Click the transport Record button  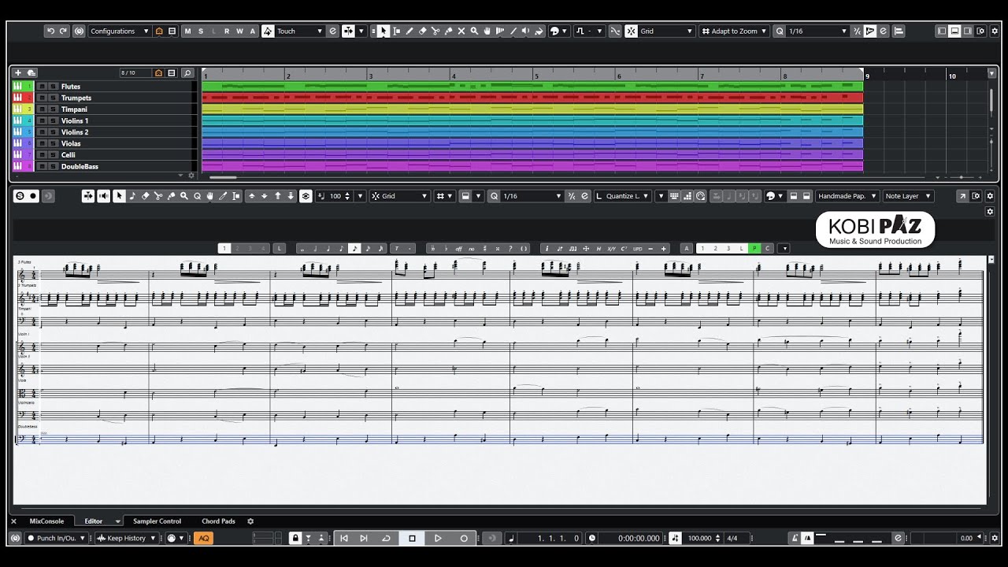tap(464, 538)
